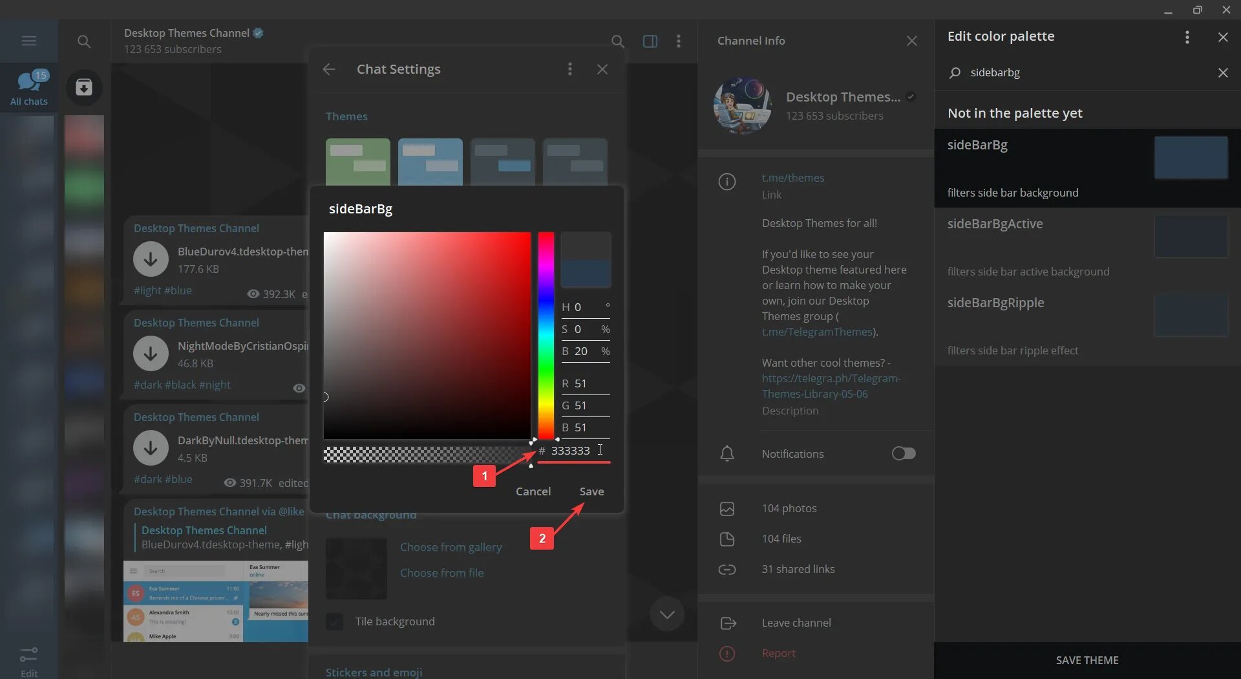This screenshot has height=679, width=1241.
Task: Toggle the side panel icon in chat header
Action: click(x=650, y=41)
